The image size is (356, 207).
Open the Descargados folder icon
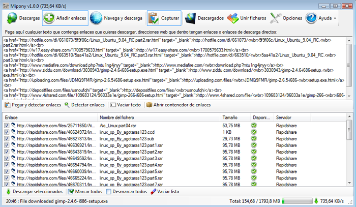click(x=190, y=18)
